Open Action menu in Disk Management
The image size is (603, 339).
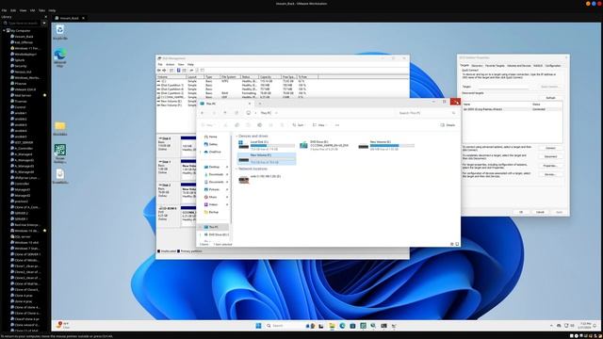click(170, 64)
